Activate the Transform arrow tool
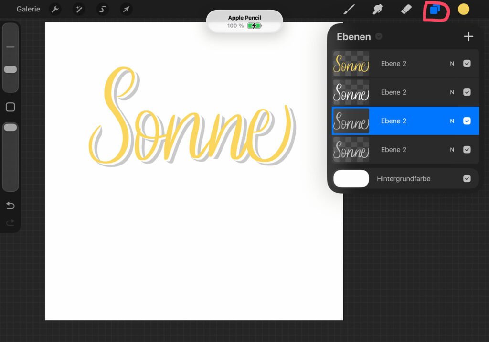 click(126, 9)
